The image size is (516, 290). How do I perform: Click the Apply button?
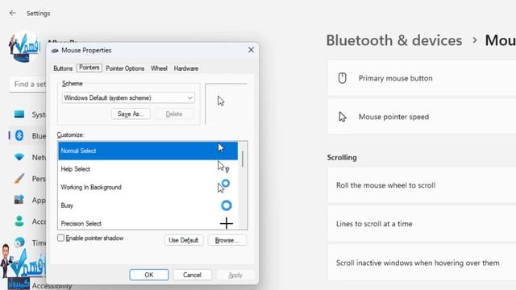(235, 275)
